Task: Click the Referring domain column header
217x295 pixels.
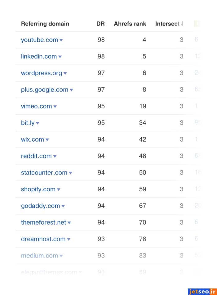Action: tap(45, 24)
